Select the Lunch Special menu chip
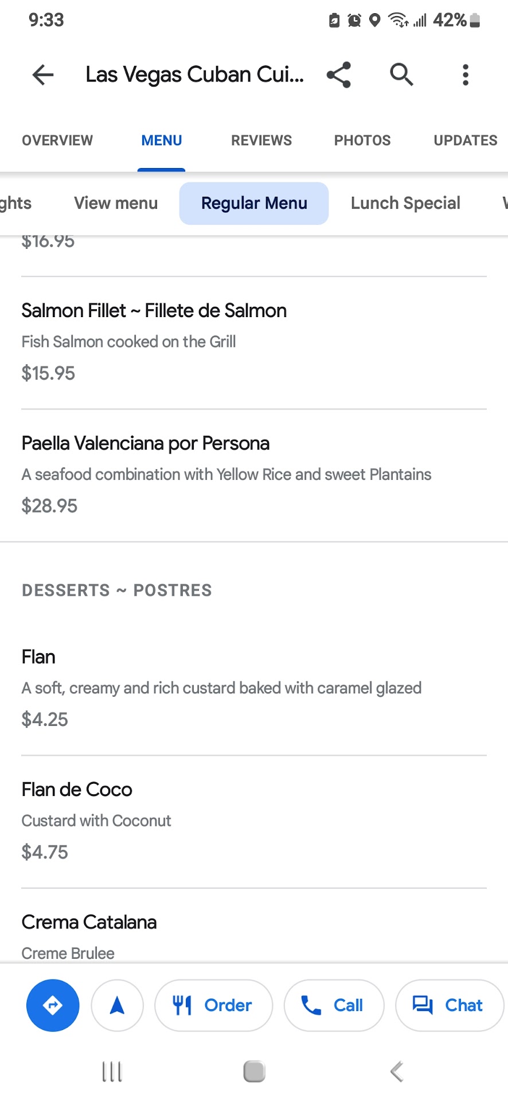Viewport: 508px width, 1101px height. point(405,203)
